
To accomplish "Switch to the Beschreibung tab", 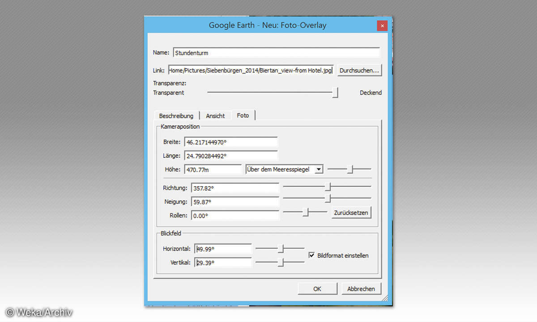I will coord(176,115).
